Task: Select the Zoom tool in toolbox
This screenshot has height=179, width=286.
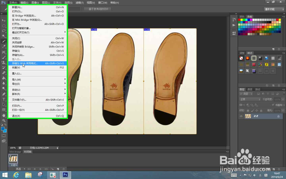Action: tap(4, 120)
